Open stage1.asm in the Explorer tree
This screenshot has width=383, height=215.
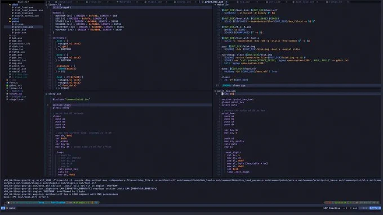[x=16, y=99]
